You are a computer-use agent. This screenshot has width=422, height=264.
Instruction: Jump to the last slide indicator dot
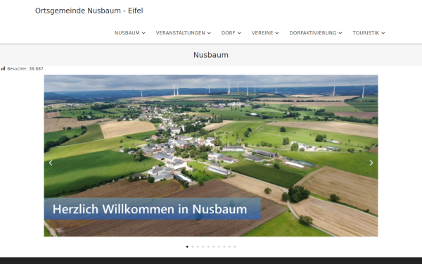click(235, 246)
